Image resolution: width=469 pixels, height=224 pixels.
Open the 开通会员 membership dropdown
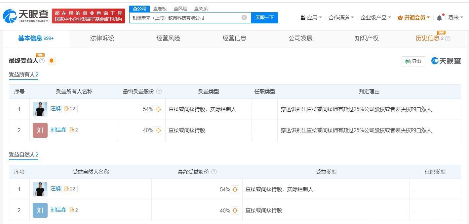coord(413,18)
